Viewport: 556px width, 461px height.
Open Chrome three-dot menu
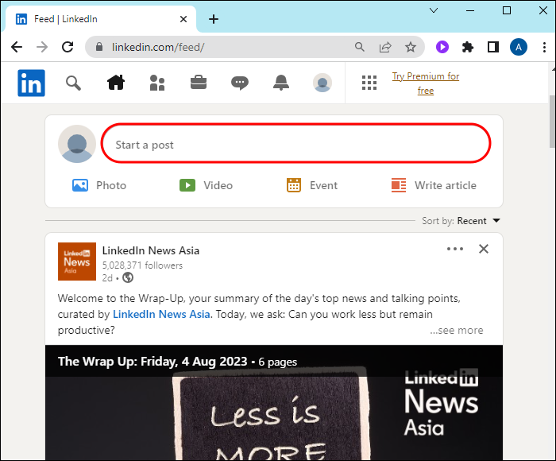tap(544, 47)
